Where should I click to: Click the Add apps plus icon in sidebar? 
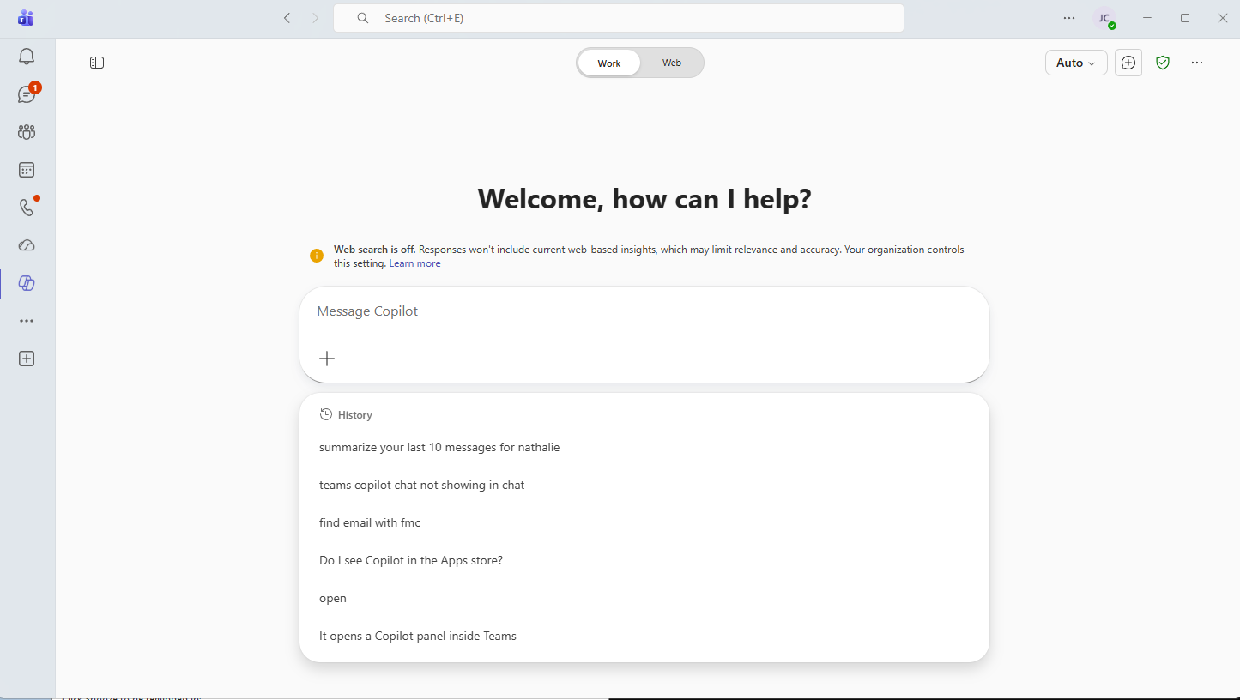pos(27,359)
